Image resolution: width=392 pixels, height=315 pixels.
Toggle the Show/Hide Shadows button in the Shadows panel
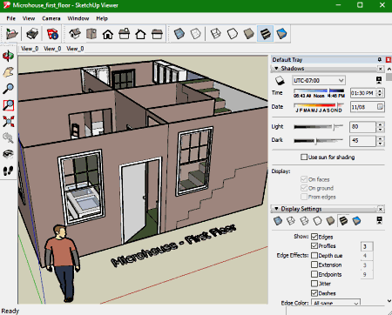point(280,80)
